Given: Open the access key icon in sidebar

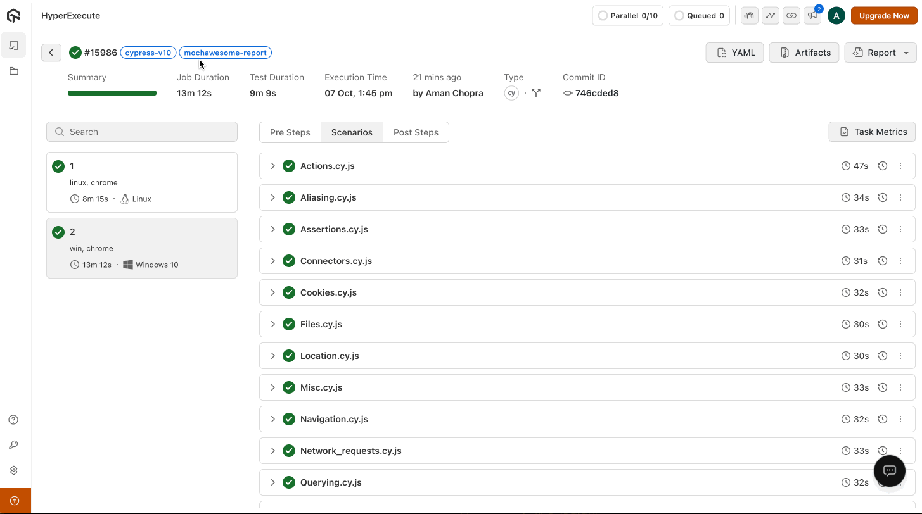Looking at the screenshot, I should pos(13,445).
